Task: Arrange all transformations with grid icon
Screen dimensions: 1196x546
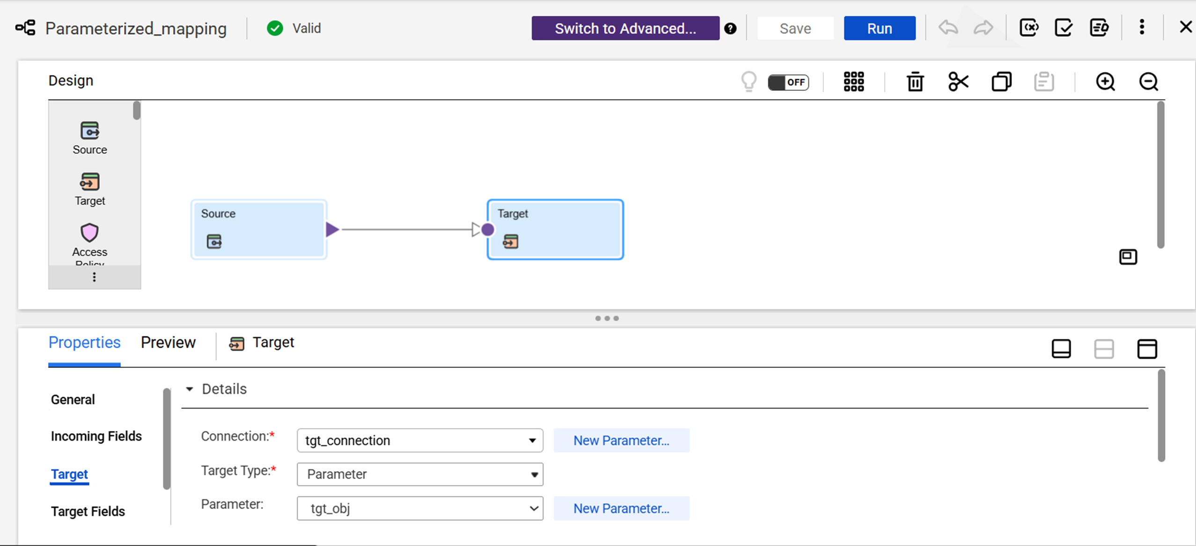Action: click(x=854, y=82)
